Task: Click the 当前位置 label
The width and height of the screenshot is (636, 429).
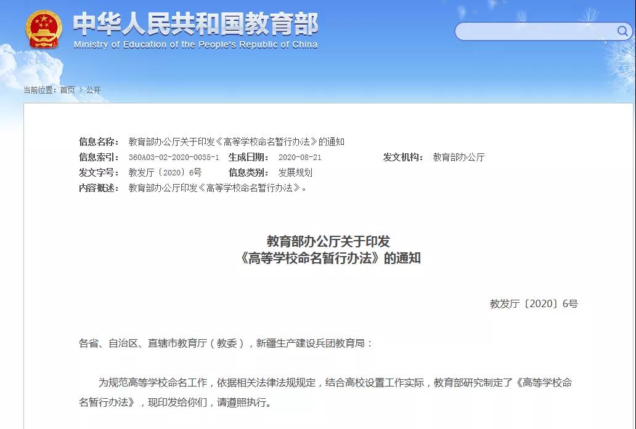Action: coord(40,90)
